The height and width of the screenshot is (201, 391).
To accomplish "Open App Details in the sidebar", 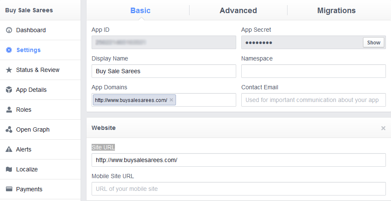I will point(40,90).
